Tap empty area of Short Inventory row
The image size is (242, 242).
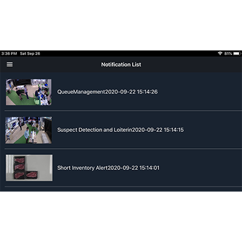201,168
